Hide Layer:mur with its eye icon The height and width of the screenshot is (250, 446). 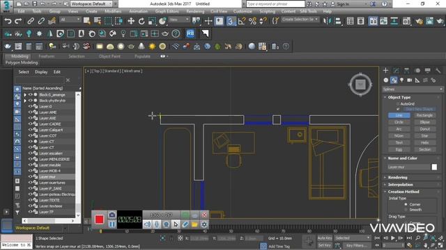tap(30, 176)
